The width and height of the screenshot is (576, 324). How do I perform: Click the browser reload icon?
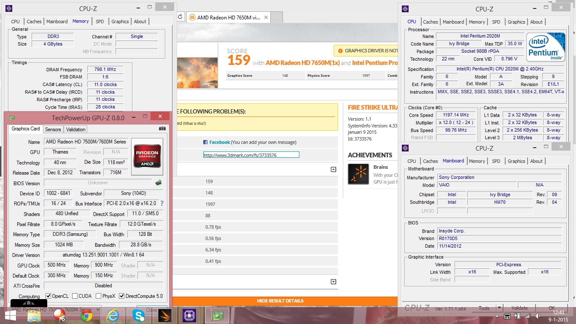(180, 17)
